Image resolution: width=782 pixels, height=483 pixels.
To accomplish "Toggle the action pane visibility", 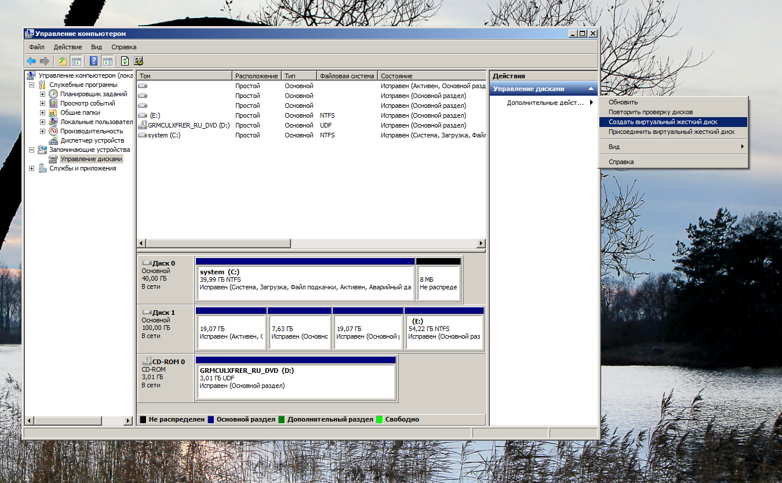I will point(107,60).
